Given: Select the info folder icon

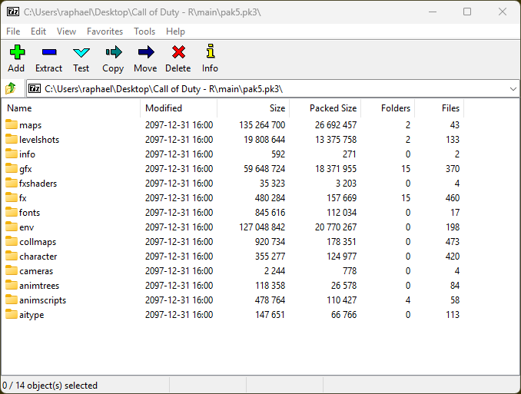Looking at the screenshot, I should (x=12, y=154).
